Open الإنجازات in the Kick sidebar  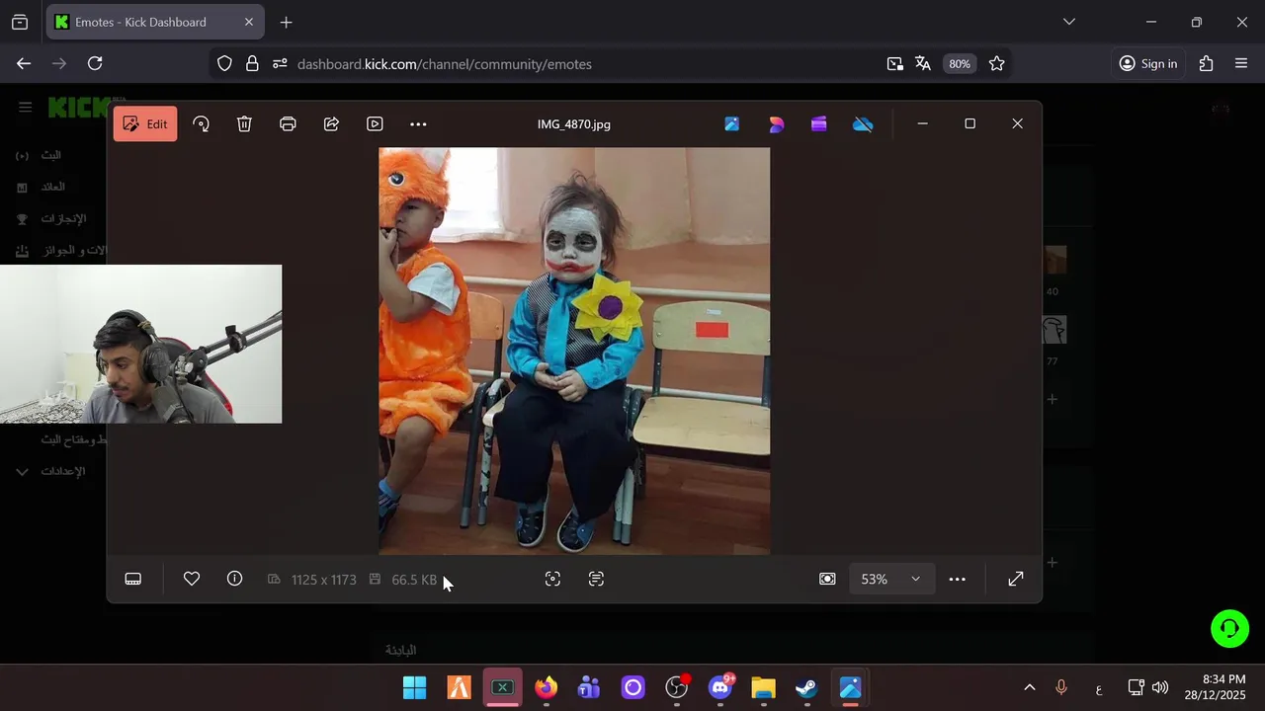(51, 218)
